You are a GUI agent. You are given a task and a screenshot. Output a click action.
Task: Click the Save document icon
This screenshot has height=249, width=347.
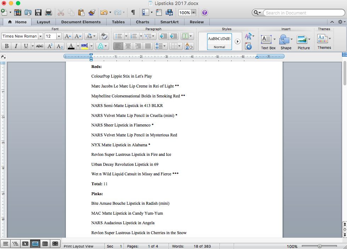[38, 12]
